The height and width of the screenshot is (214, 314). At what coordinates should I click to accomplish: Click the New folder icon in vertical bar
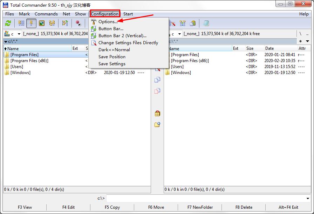click(157, 125)
